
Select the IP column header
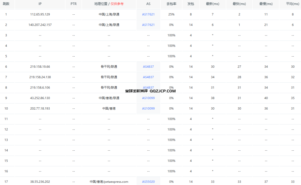point(40,4)
